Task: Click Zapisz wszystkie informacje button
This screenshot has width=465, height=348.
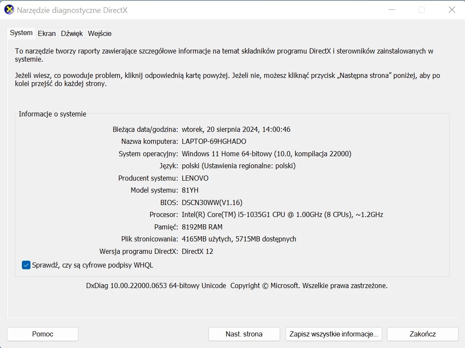Action: click(x=333, y=334)
